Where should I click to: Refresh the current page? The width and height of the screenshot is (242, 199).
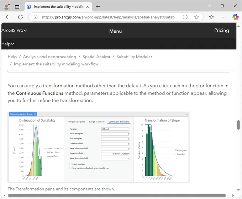tap(20, 17)
